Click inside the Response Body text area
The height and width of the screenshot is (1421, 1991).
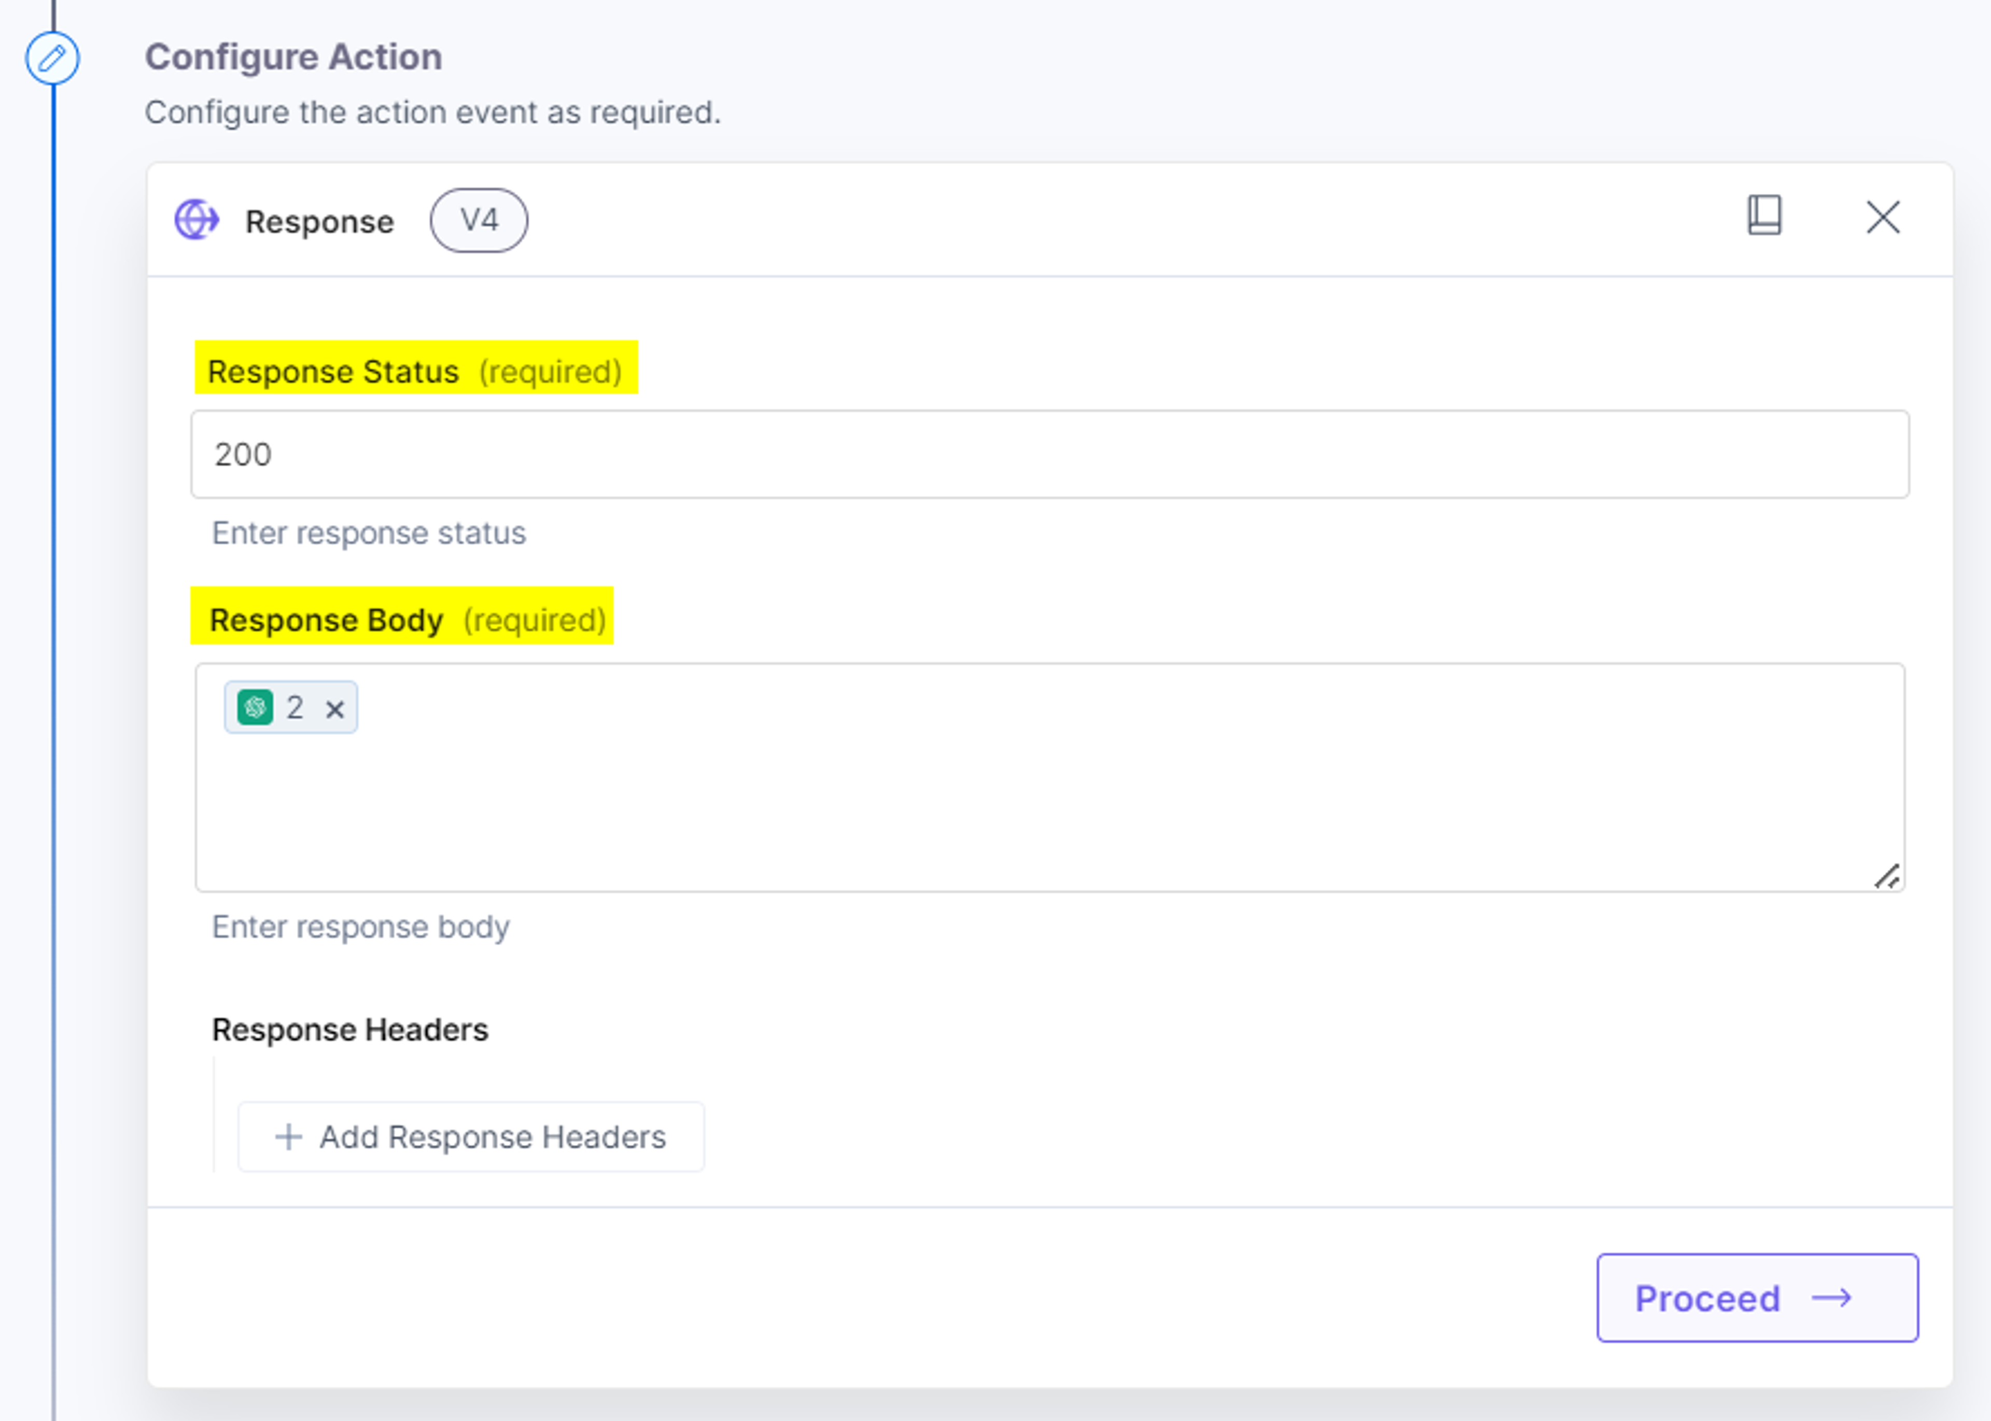[x=1049, y=778]
